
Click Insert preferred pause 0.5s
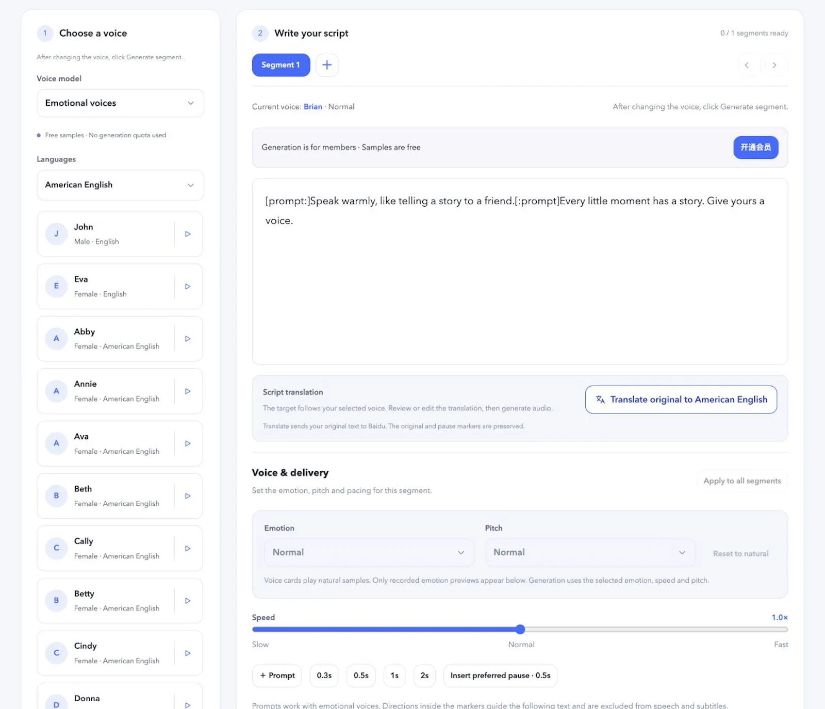pyautogui.click(x=500, y=675)
